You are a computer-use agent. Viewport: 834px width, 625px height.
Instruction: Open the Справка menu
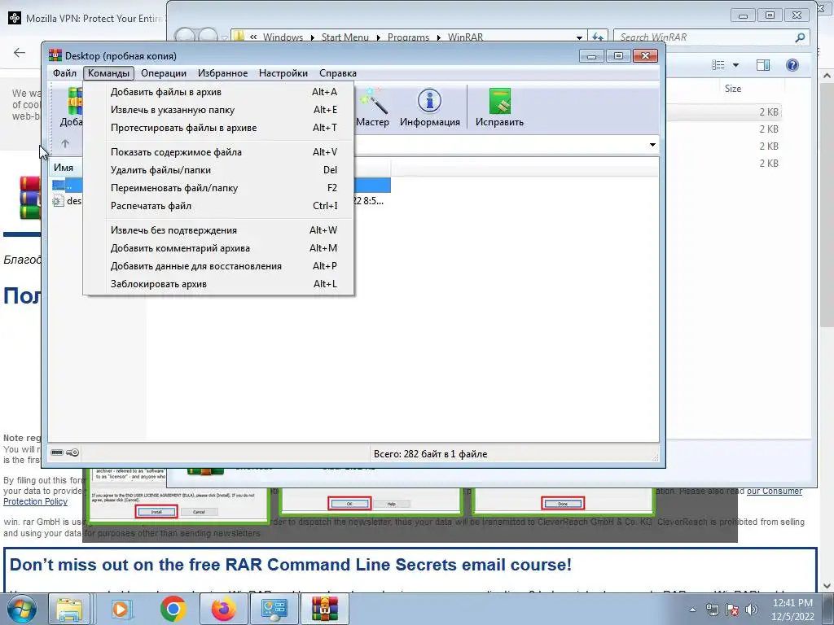[x=338, y=73]
